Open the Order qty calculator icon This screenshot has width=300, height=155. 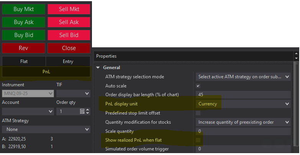click(82, 111)
